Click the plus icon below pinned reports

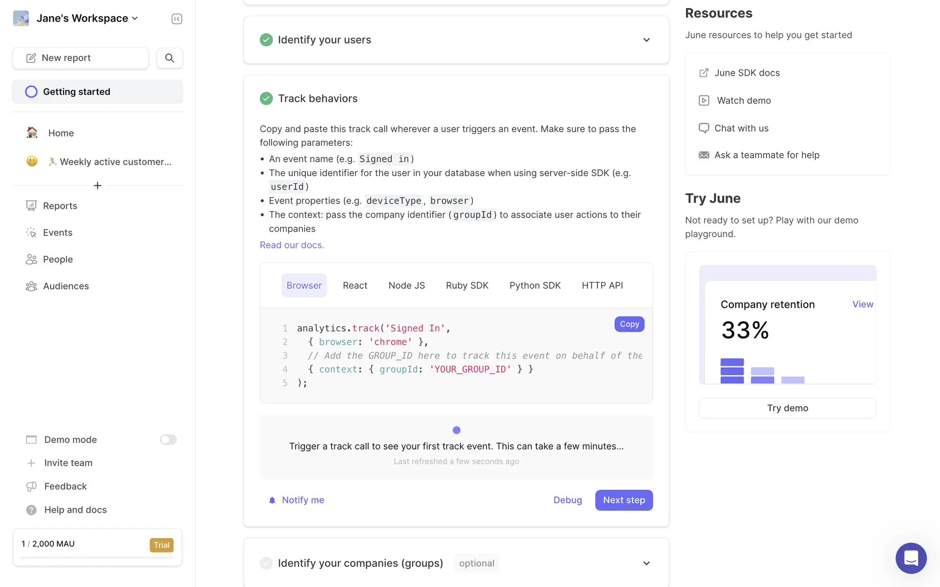(97, 186)
